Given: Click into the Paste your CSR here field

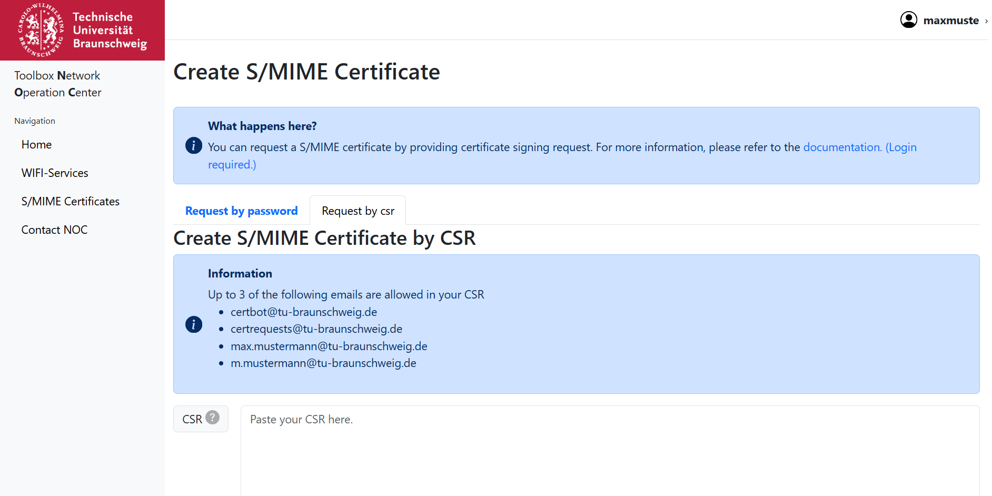Looking at the screenshot, I should coord(610,451).
